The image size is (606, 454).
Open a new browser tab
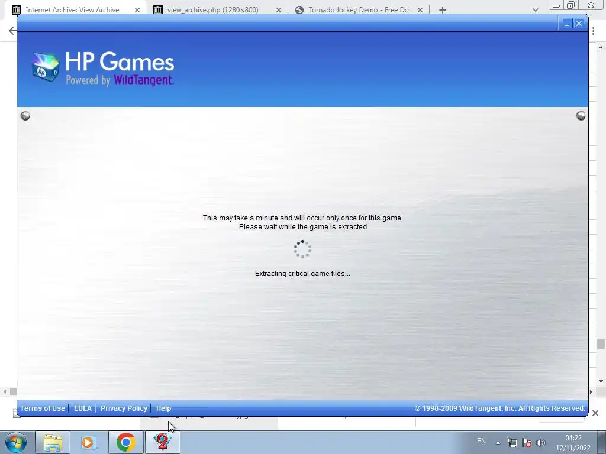(443, 10)
